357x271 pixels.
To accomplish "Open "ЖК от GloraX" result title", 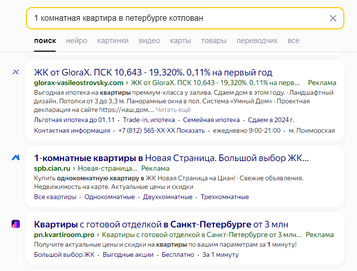I will (x=153, y=72).
